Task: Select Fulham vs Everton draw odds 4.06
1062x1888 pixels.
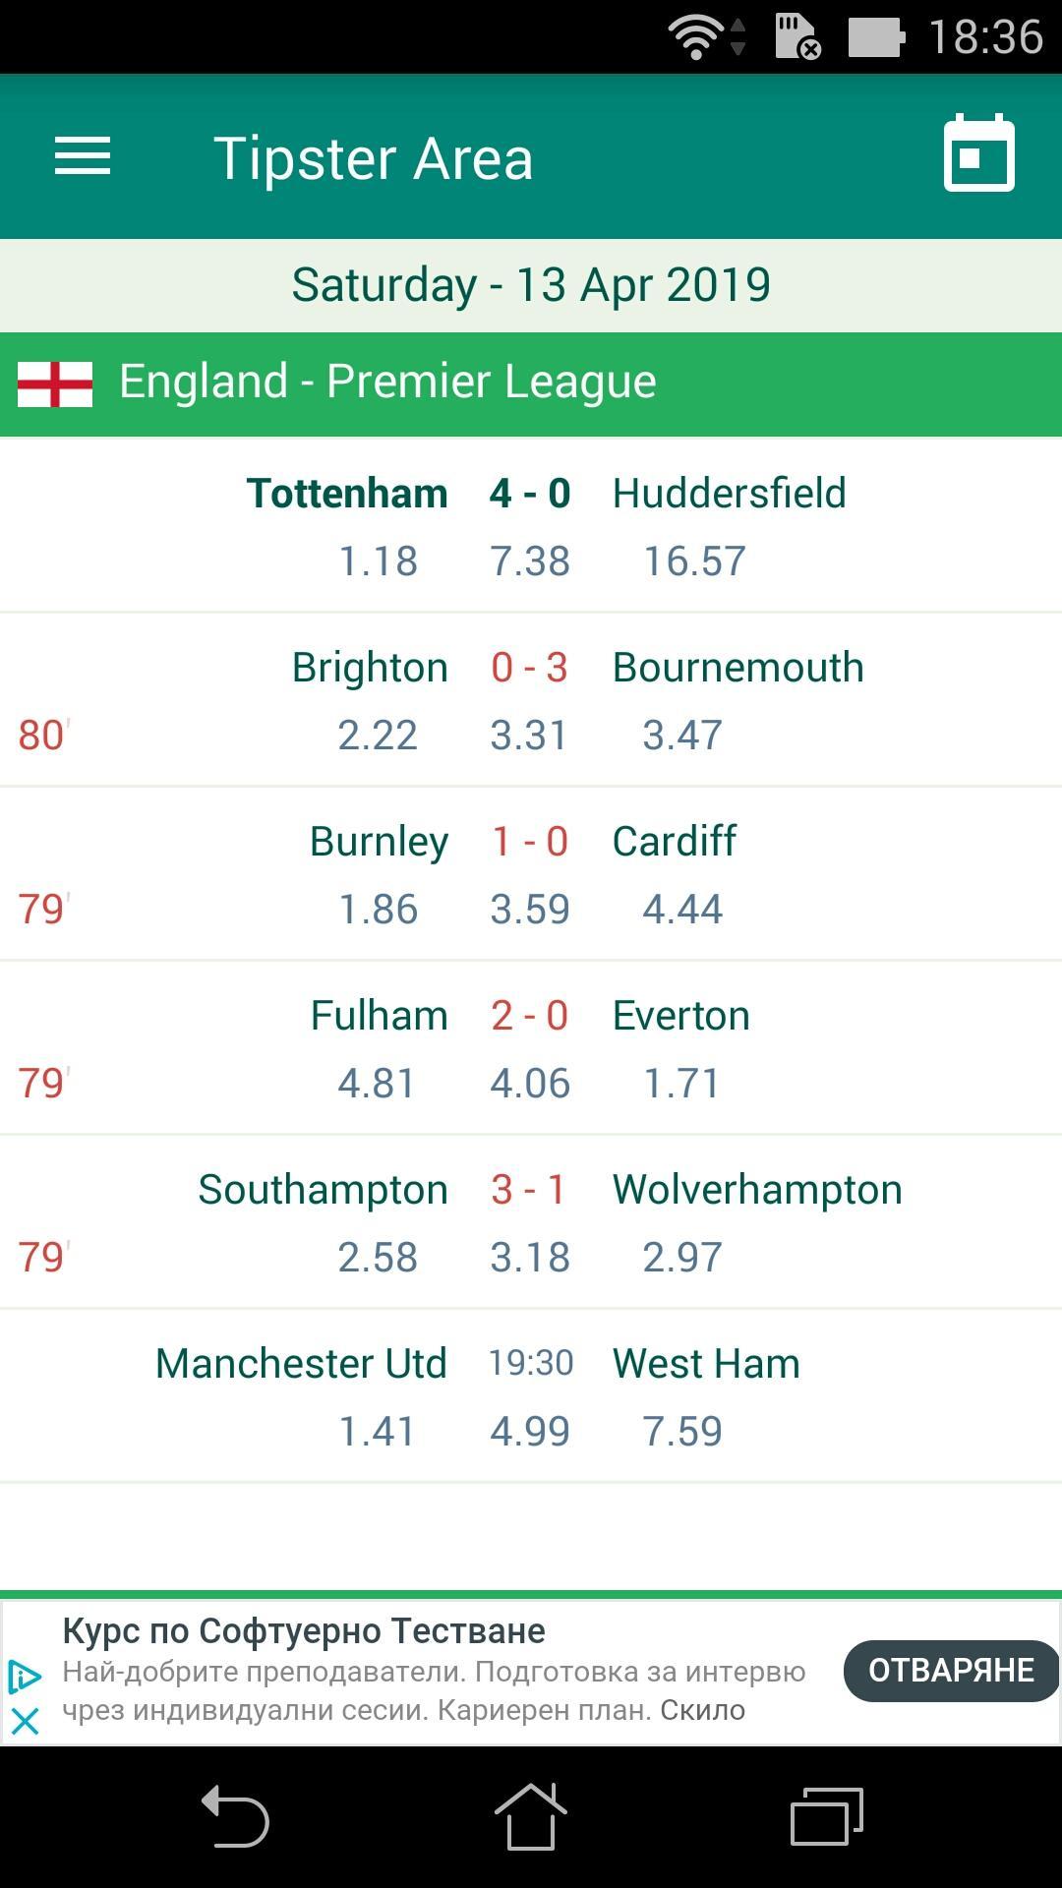Action: click(530, 1084)
